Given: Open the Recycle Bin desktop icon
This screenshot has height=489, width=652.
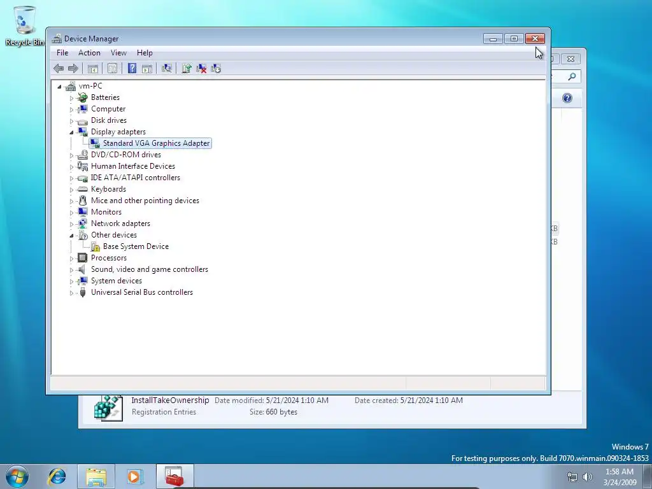Looking at the screenshot, I should click(x=25, y=25).
